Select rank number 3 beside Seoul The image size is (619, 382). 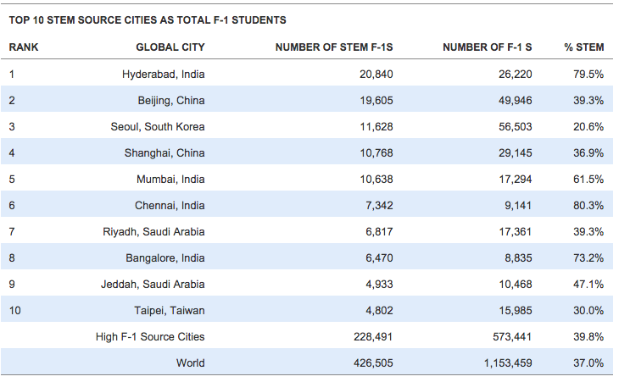point(12,126)
